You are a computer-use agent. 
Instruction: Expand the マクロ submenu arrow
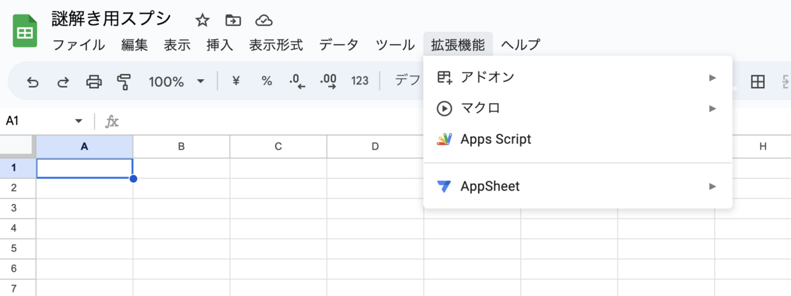point(713,108)
